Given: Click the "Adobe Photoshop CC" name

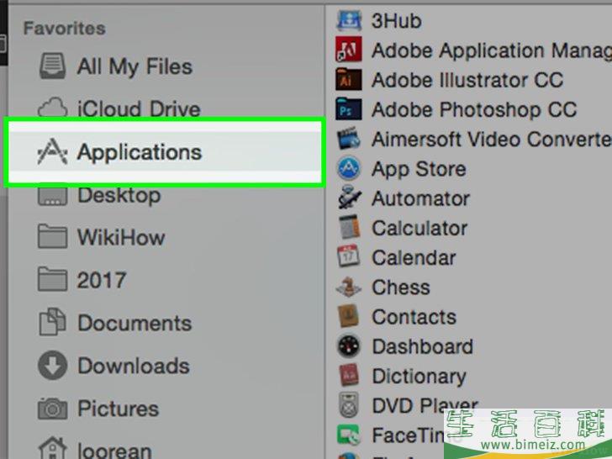Looking at the screenshot, I should (474, 110).
